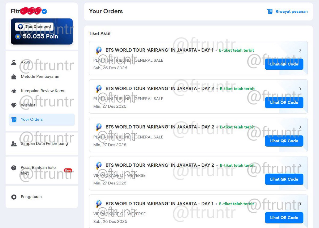Viewport: 319px width, 228px height.
Task: Click the VIP PACKAGE C - WEVERSE text
Action: coord(119,214)
